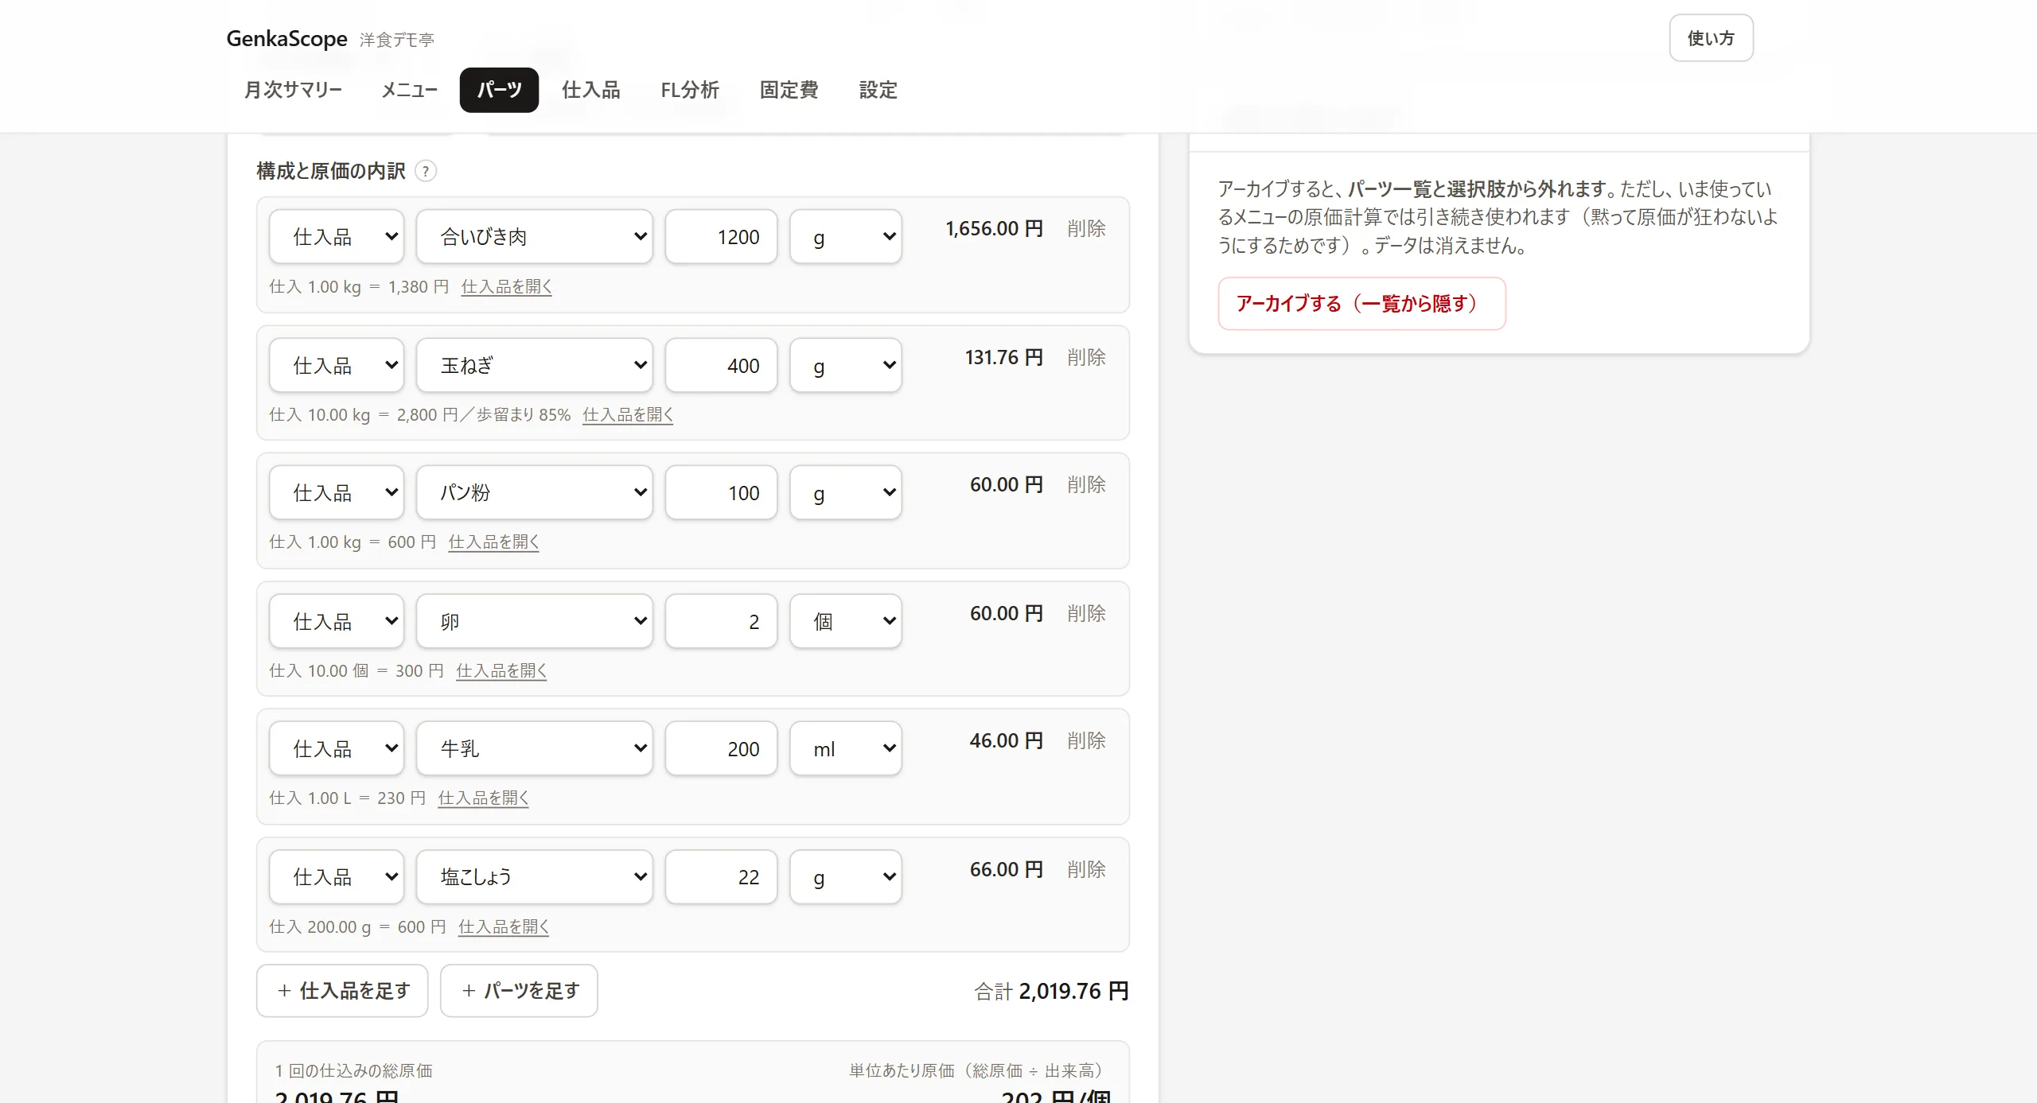Click the + パーツを足す button
The width and height of the screenshot is (2037, 1103).
click(x=519, y=991)
